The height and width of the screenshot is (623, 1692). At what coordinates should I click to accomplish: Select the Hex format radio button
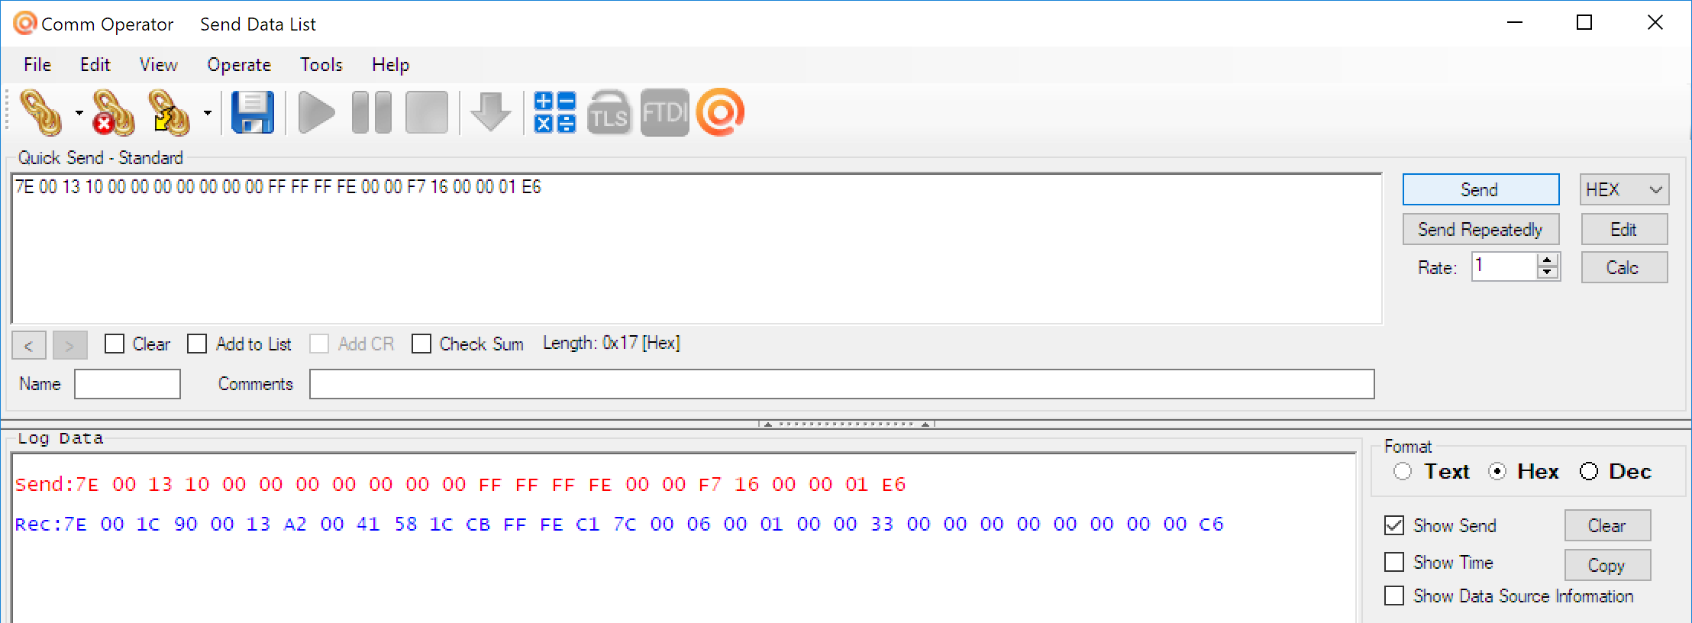click(x=1497, y=472)
